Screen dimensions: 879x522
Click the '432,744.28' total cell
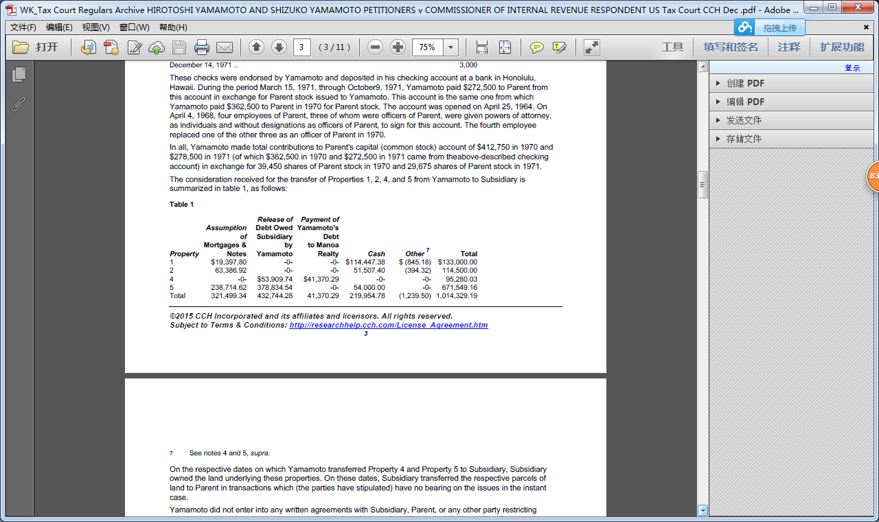coord(275,295)
